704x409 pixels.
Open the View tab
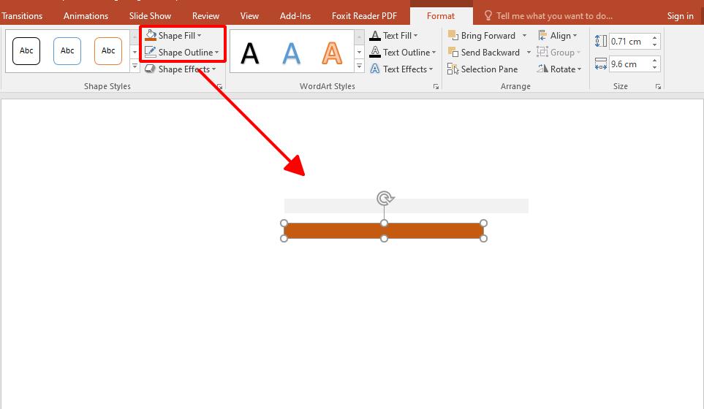(249, 15)
